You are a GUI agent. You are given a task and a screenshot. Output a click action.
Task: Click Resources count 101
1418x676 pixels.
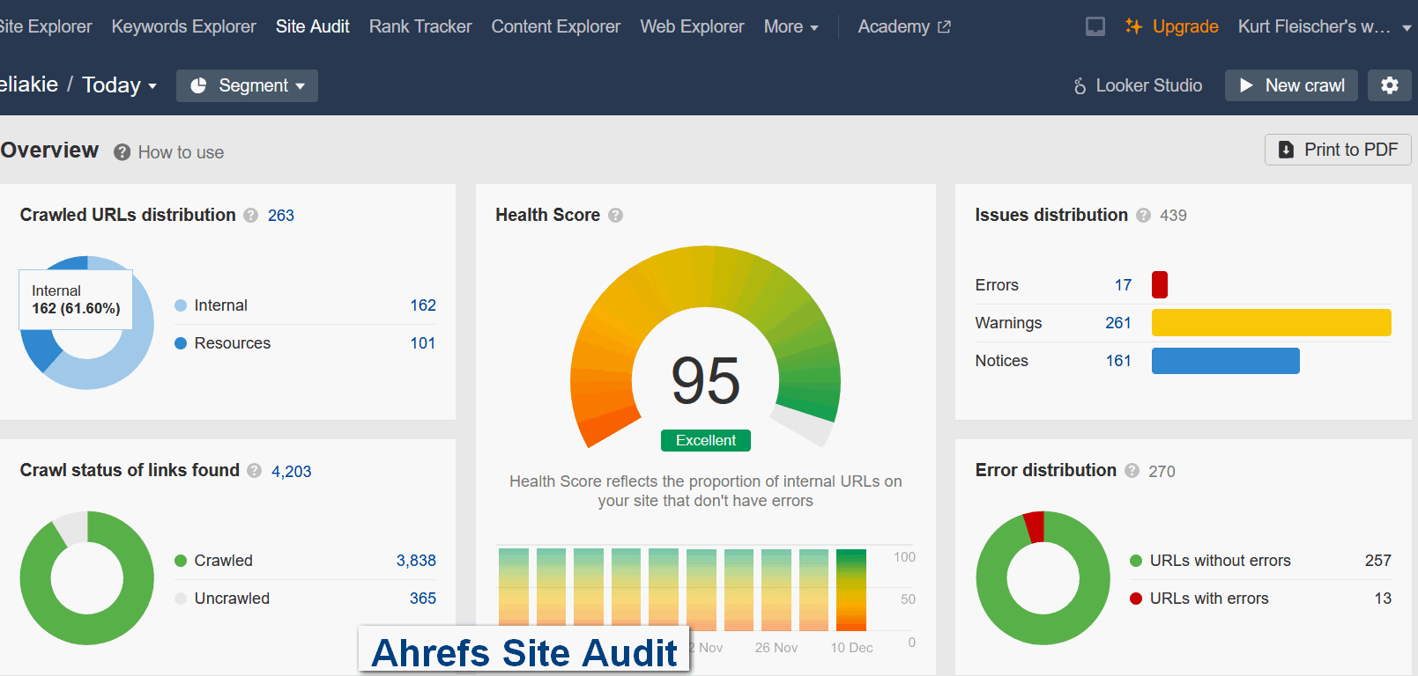click(423, 343)
